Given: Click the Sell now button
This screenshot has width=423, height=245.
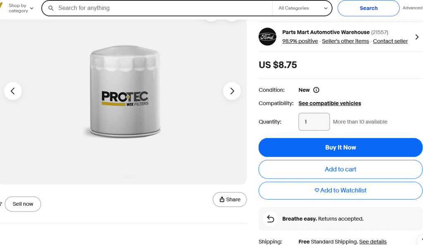Looking at the screenshot, I should (23, 204).
